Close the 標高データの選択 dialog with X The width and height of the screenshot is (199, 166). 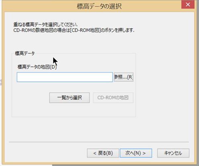coord(188,4)
